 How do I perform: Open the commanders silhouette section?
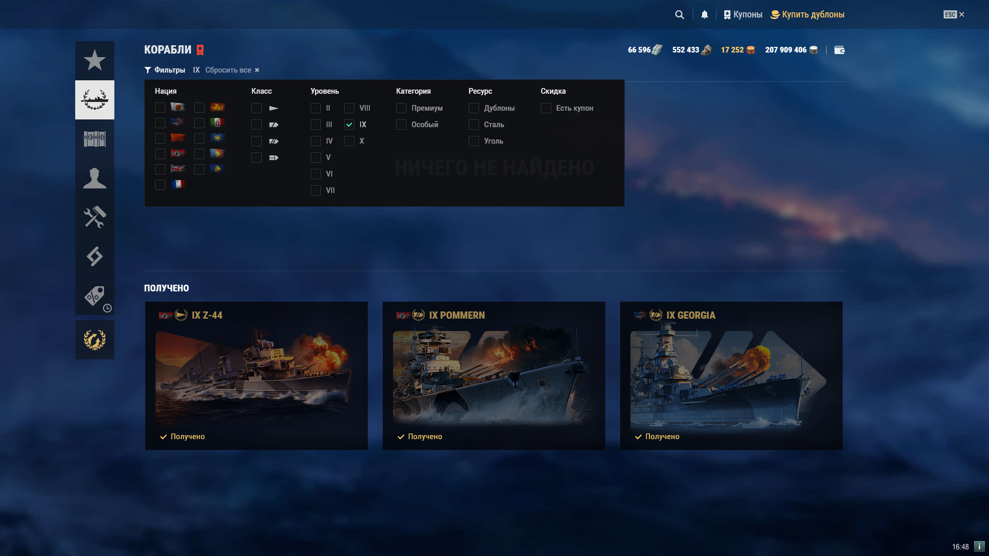point(95,178)
